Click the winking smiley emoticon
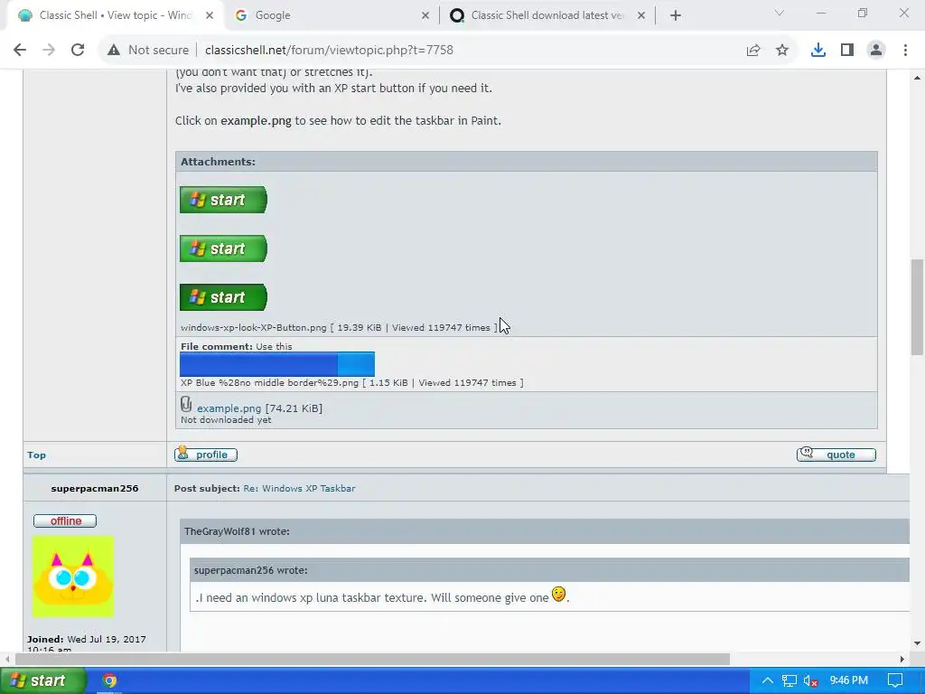This screenshot has height=694, width=925. 558,595
